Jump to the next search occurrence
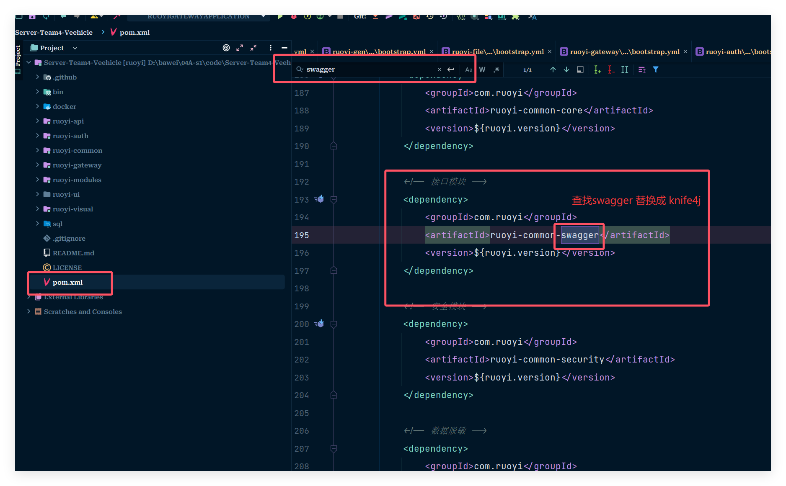The width and height of the screenshot is (786, 486). (566, 69)
